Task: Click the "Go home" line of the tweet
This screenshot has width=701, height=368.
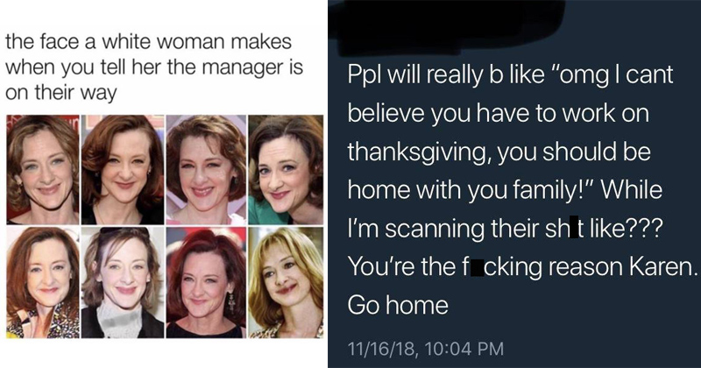Action: 398,306
